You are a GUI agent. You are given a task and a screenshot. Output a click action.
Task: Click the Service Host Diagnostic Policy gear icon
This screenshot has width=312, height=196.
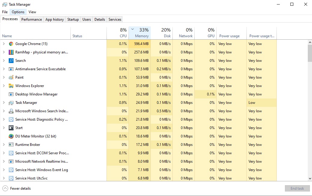pyautogui.click(x=11, y=119)
